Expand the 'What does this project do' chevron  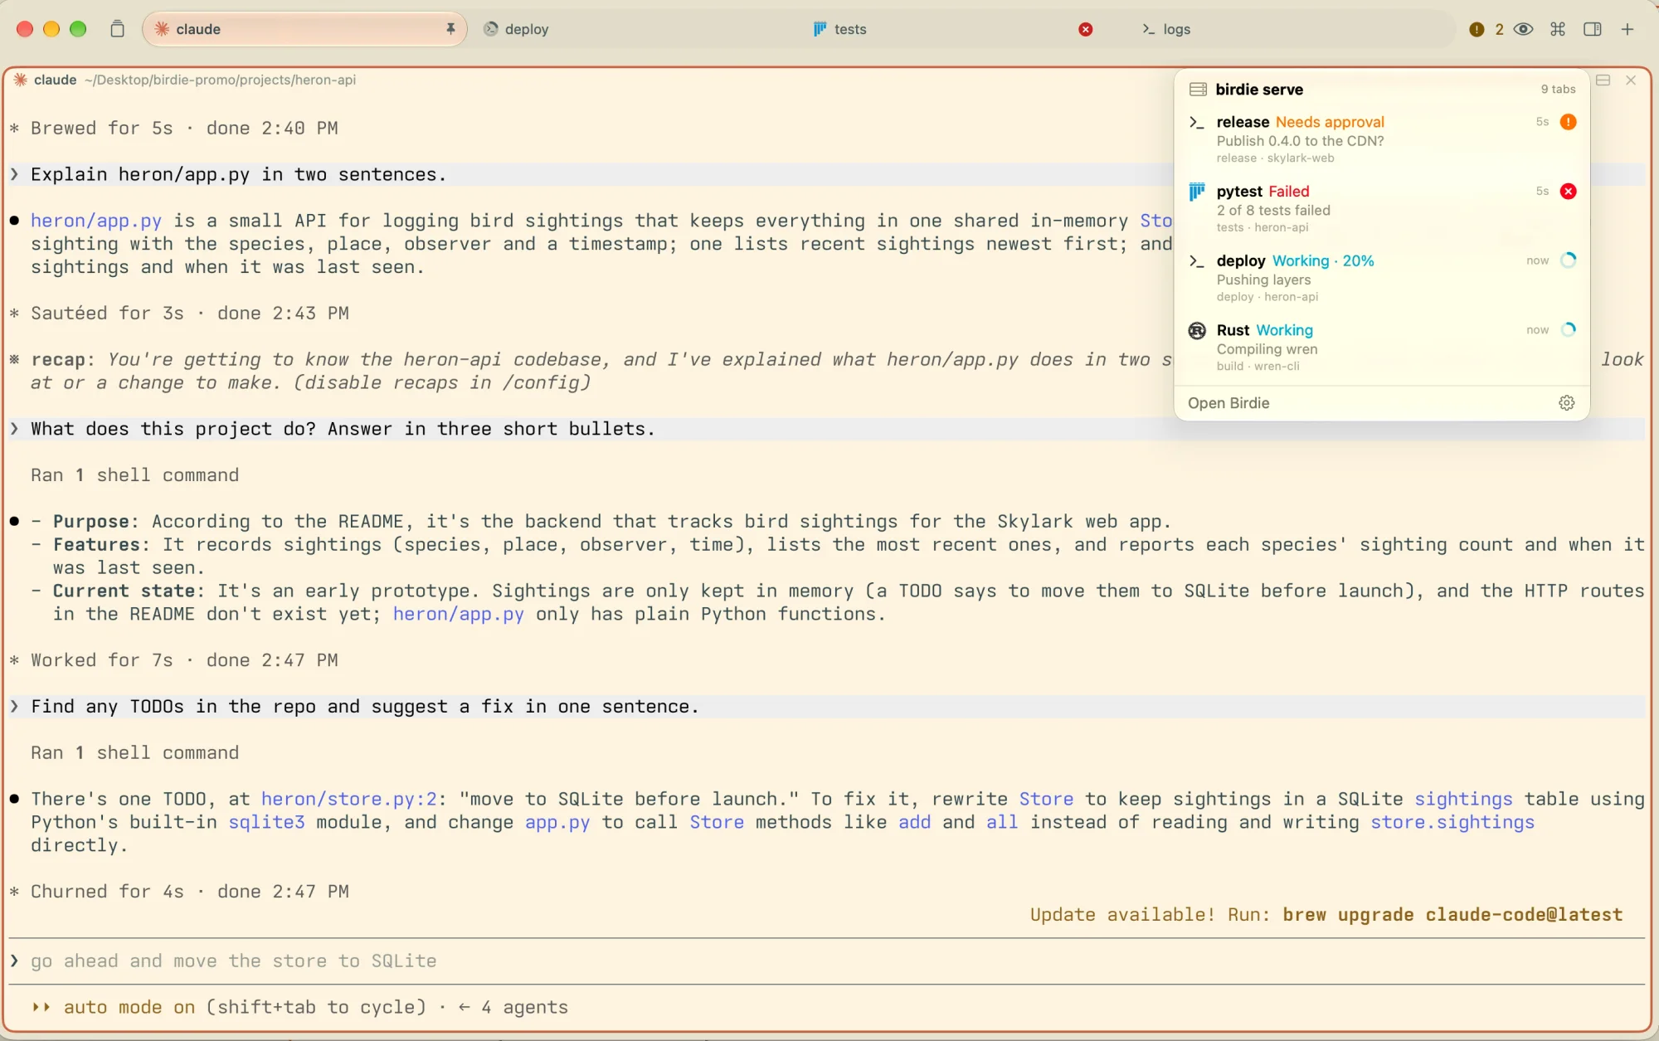click(15, 429)
